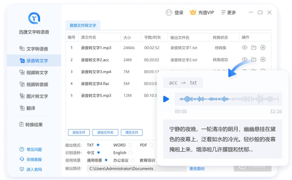Switch to the 音频文件转文字 tab
The image size is (292, 180).
[83, 25]
